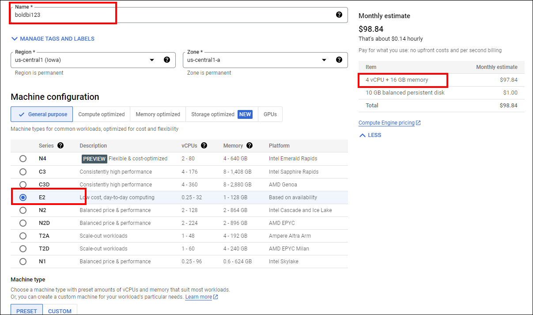Click external link icon after Compute Engine pricing

(x=418, y=123)
